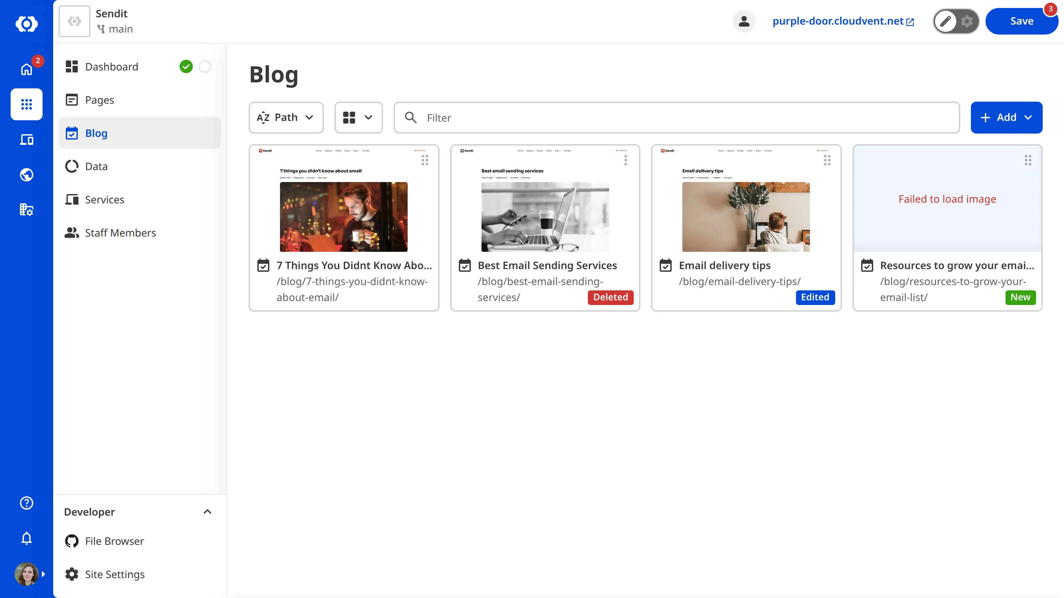
Task: Open options for Email delivery tips card
Action: click(x=827, y=160)
